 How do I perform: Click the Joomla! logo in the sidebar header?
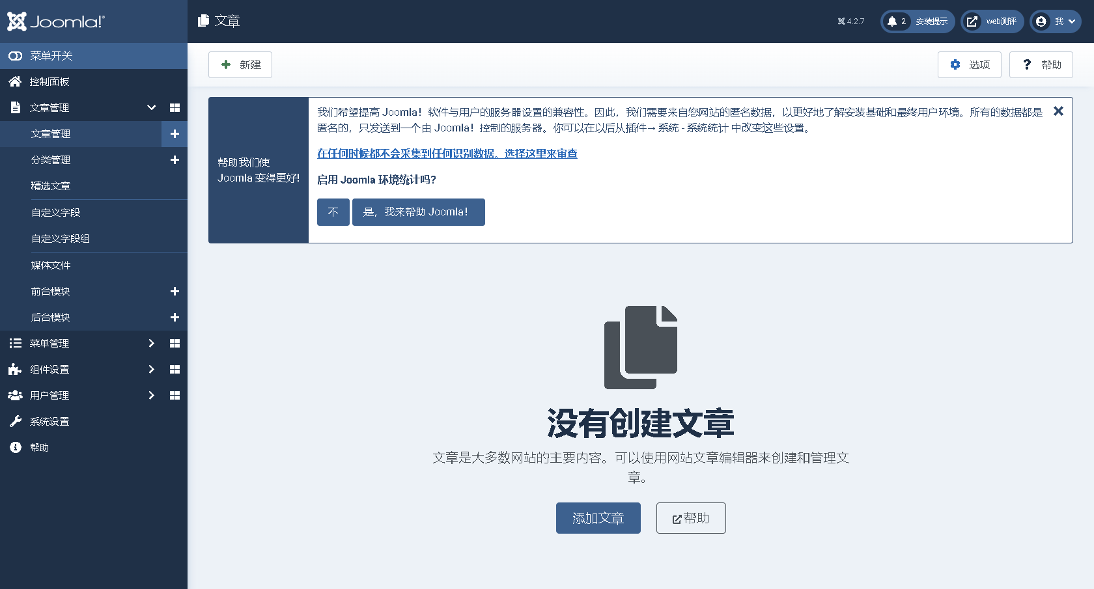[56, 21]
